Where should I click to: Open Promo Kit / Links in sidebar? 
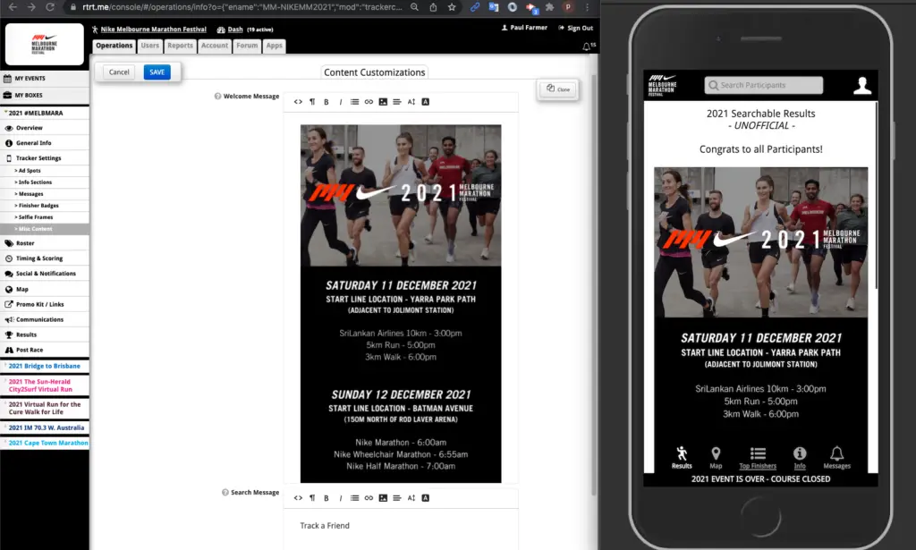coord(45,304)
